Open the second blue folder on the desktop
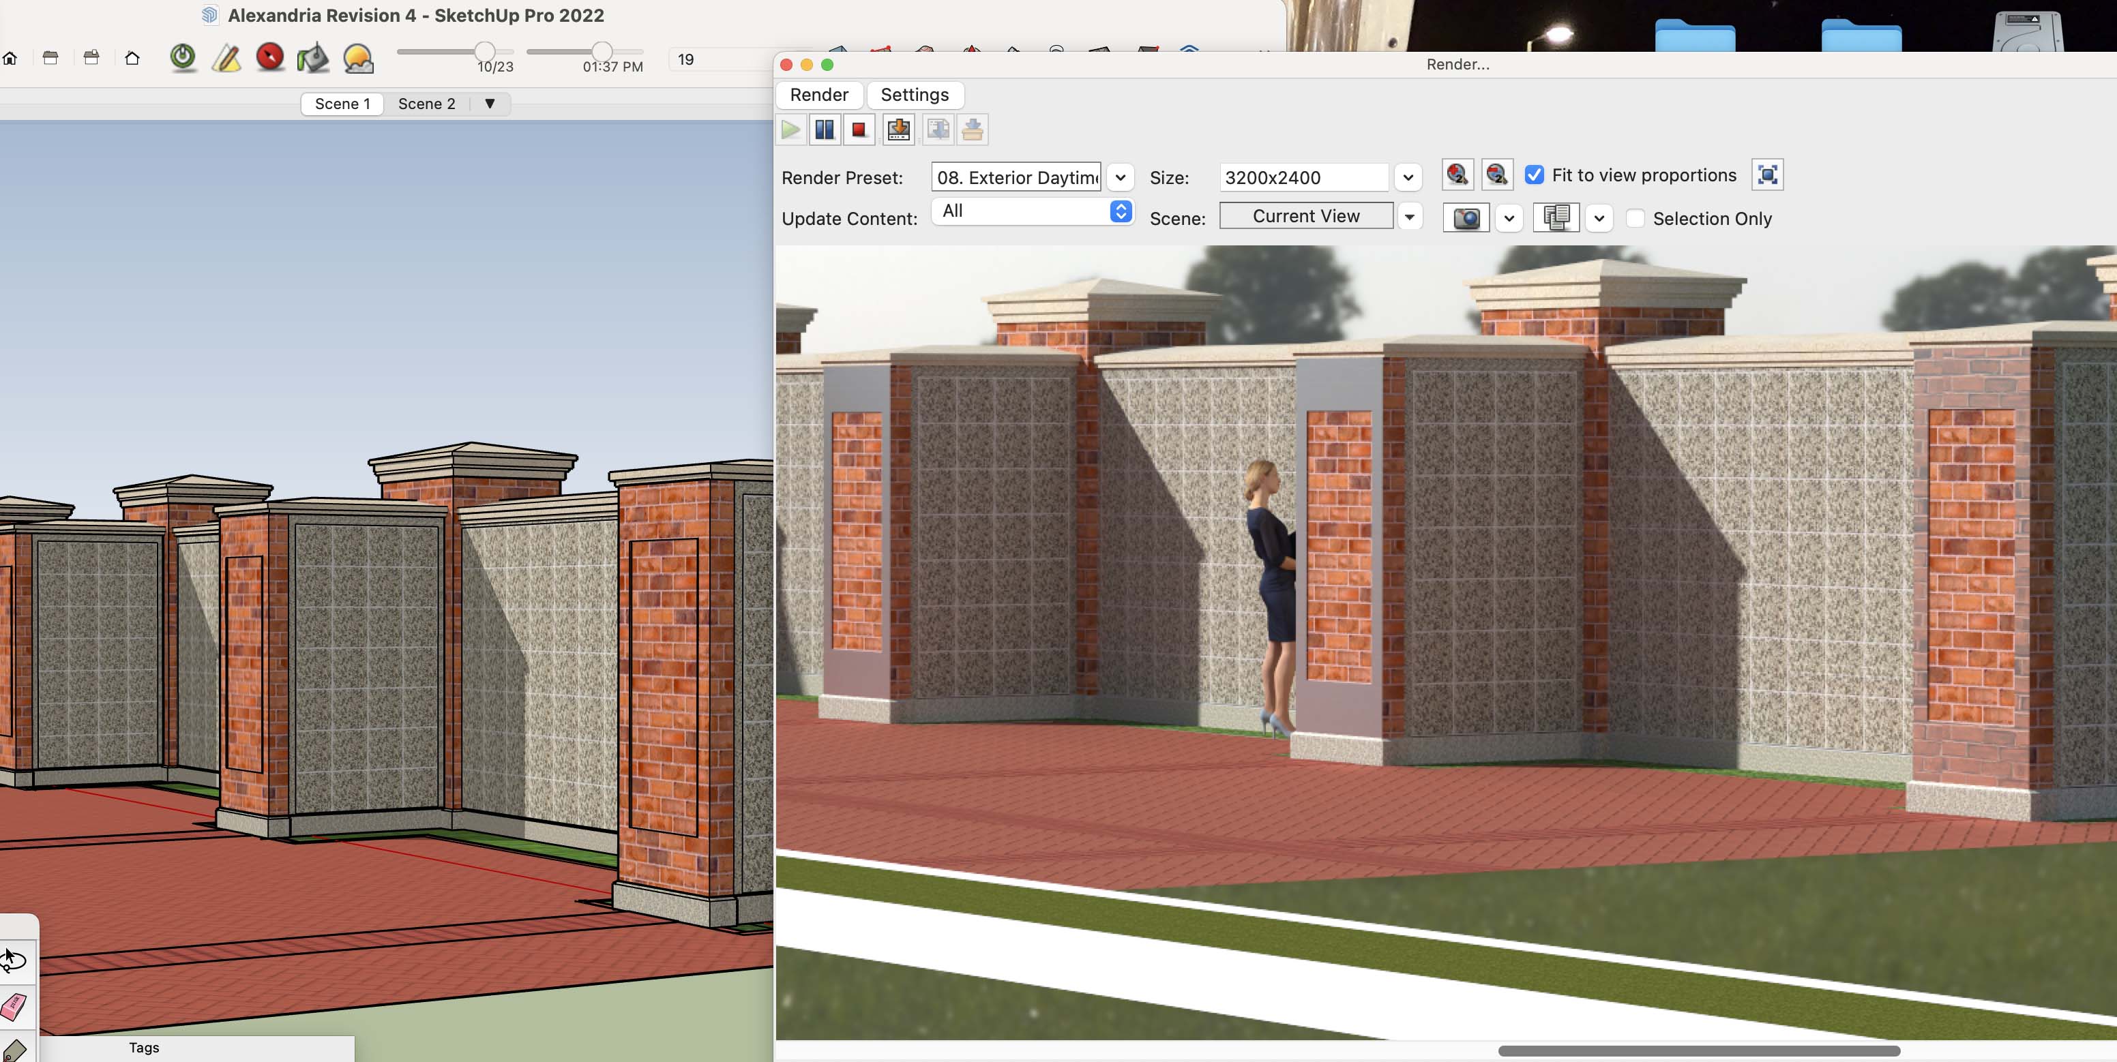The image size is (2117, 1062). (x=1861, y=35)
